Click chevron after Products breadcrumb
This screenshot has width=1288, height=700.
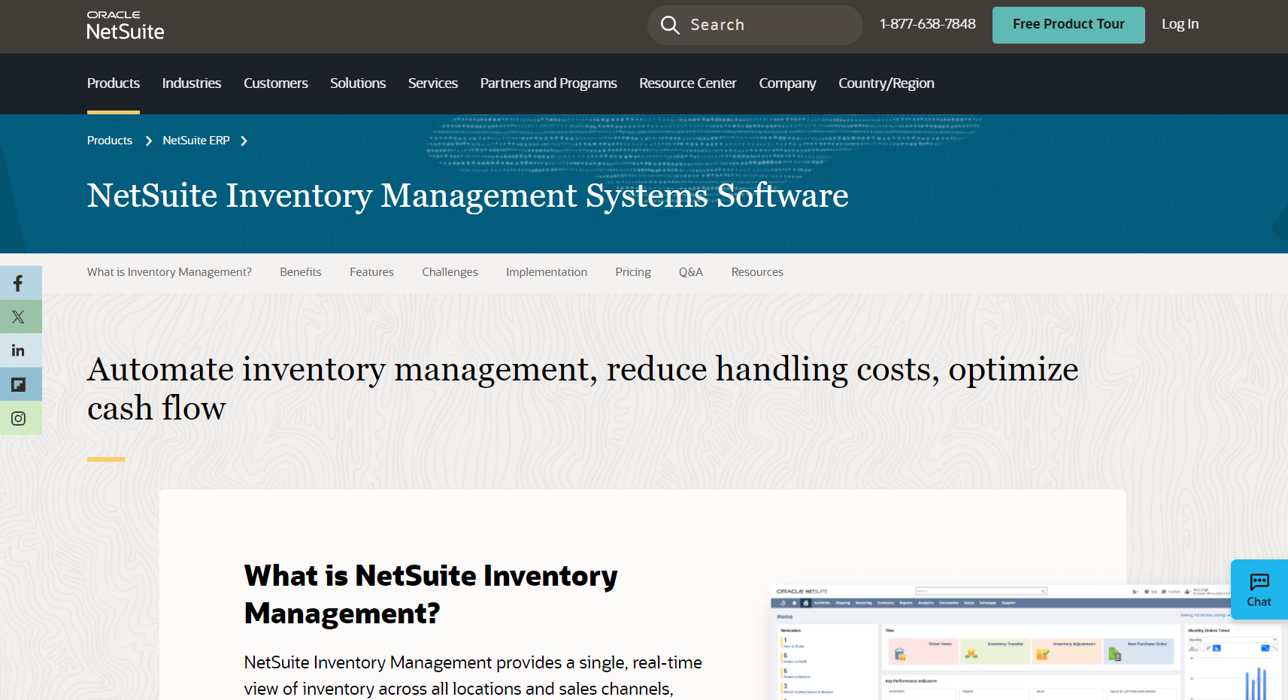148,141
